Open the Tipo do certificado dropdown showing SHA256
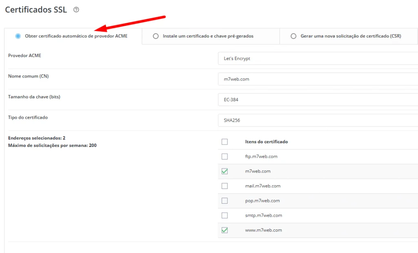This screenshot has height=253, width=418. (x=318, y=120)
